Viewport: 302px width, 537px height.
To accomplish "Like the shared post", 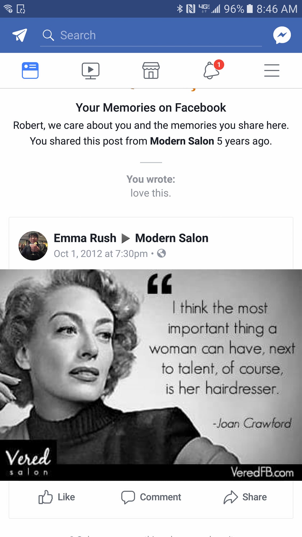I will click(x=57, y=497).
